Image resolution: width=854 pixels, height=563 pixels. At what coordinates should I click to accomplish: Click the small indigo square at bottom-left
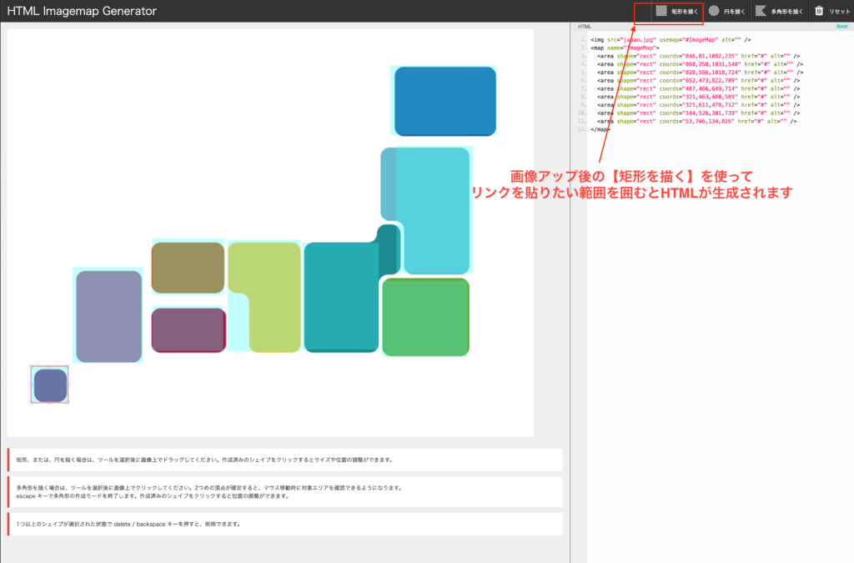pyautogui.click(x=50, y=385)
